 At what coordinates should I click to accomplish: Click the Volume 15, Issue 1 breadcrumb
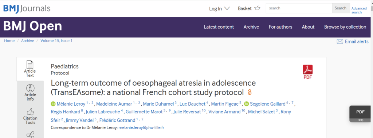[x=56, y=41]
